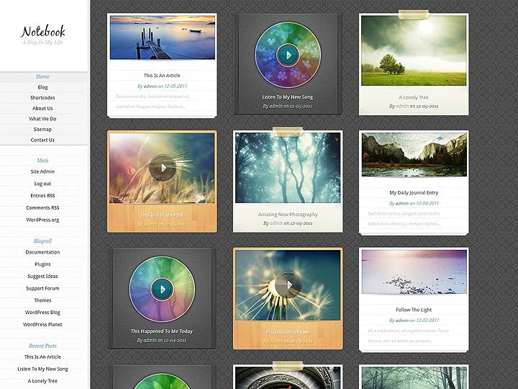Open recent post Listen To My New Song
Image resolution: width=518 pixels, height=389 pixels.
pos(42,369)
